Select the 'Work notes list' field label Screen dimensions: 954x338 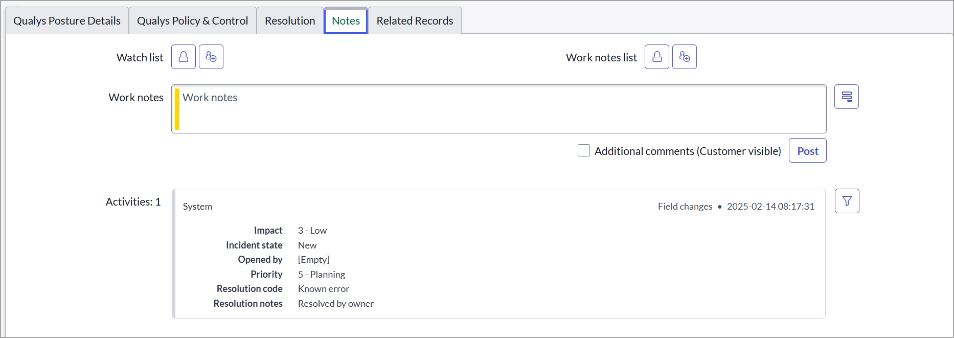601,58
